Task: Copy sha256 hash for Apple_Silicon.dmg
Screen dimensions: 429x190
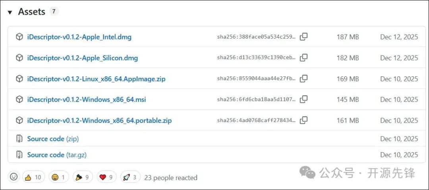Action: coord(303,58)
